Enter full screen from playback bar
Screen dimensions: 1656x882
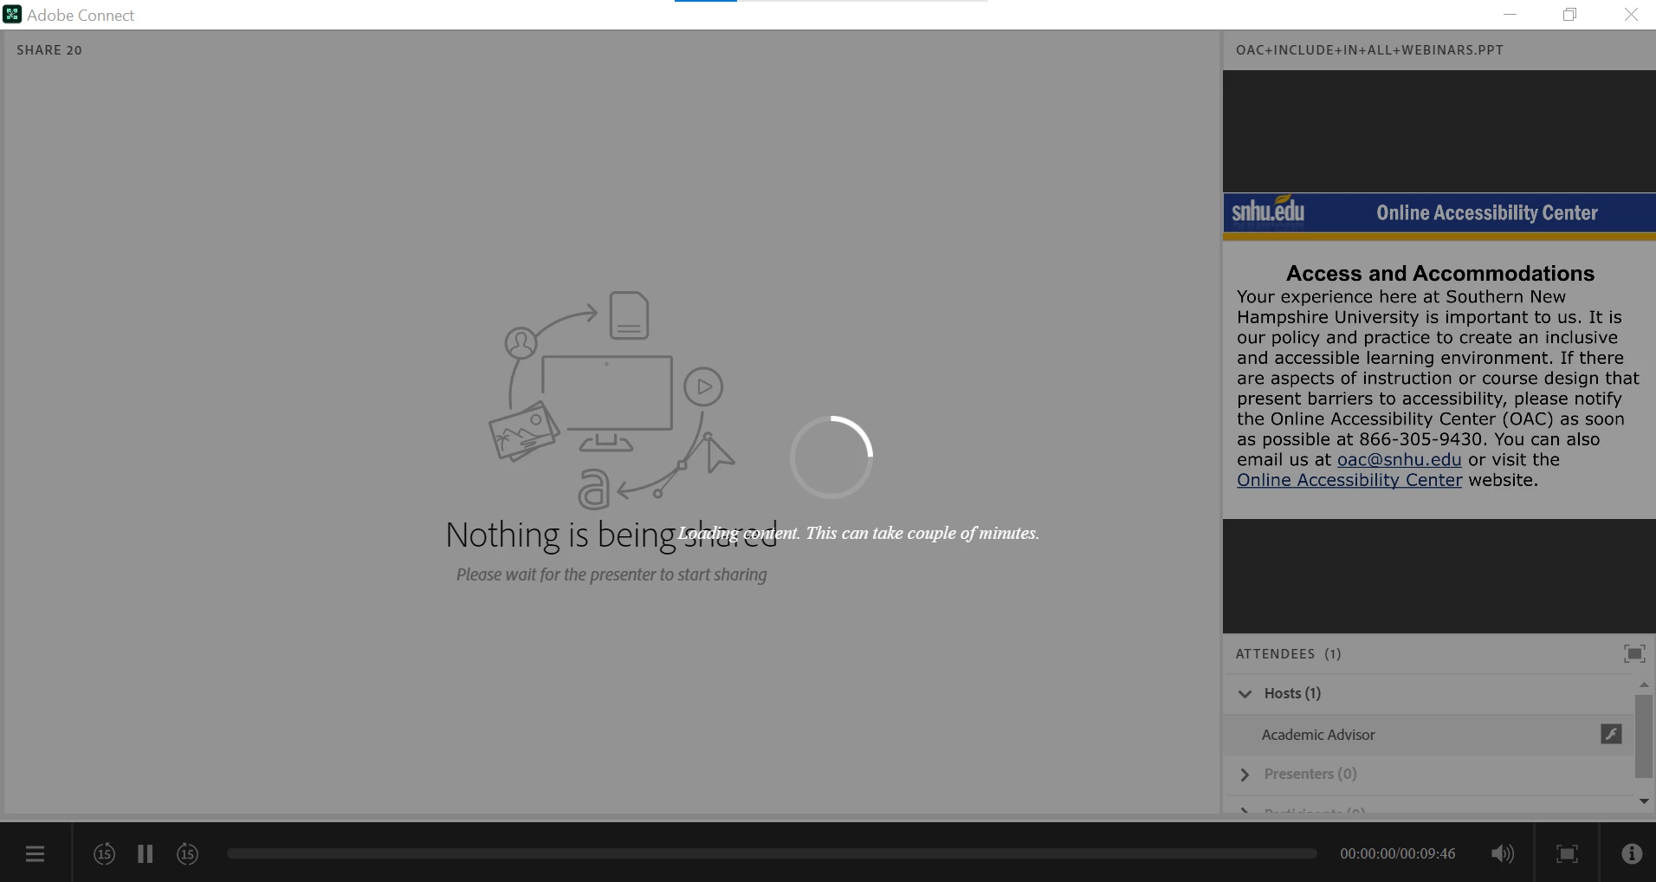point(1567,854)
